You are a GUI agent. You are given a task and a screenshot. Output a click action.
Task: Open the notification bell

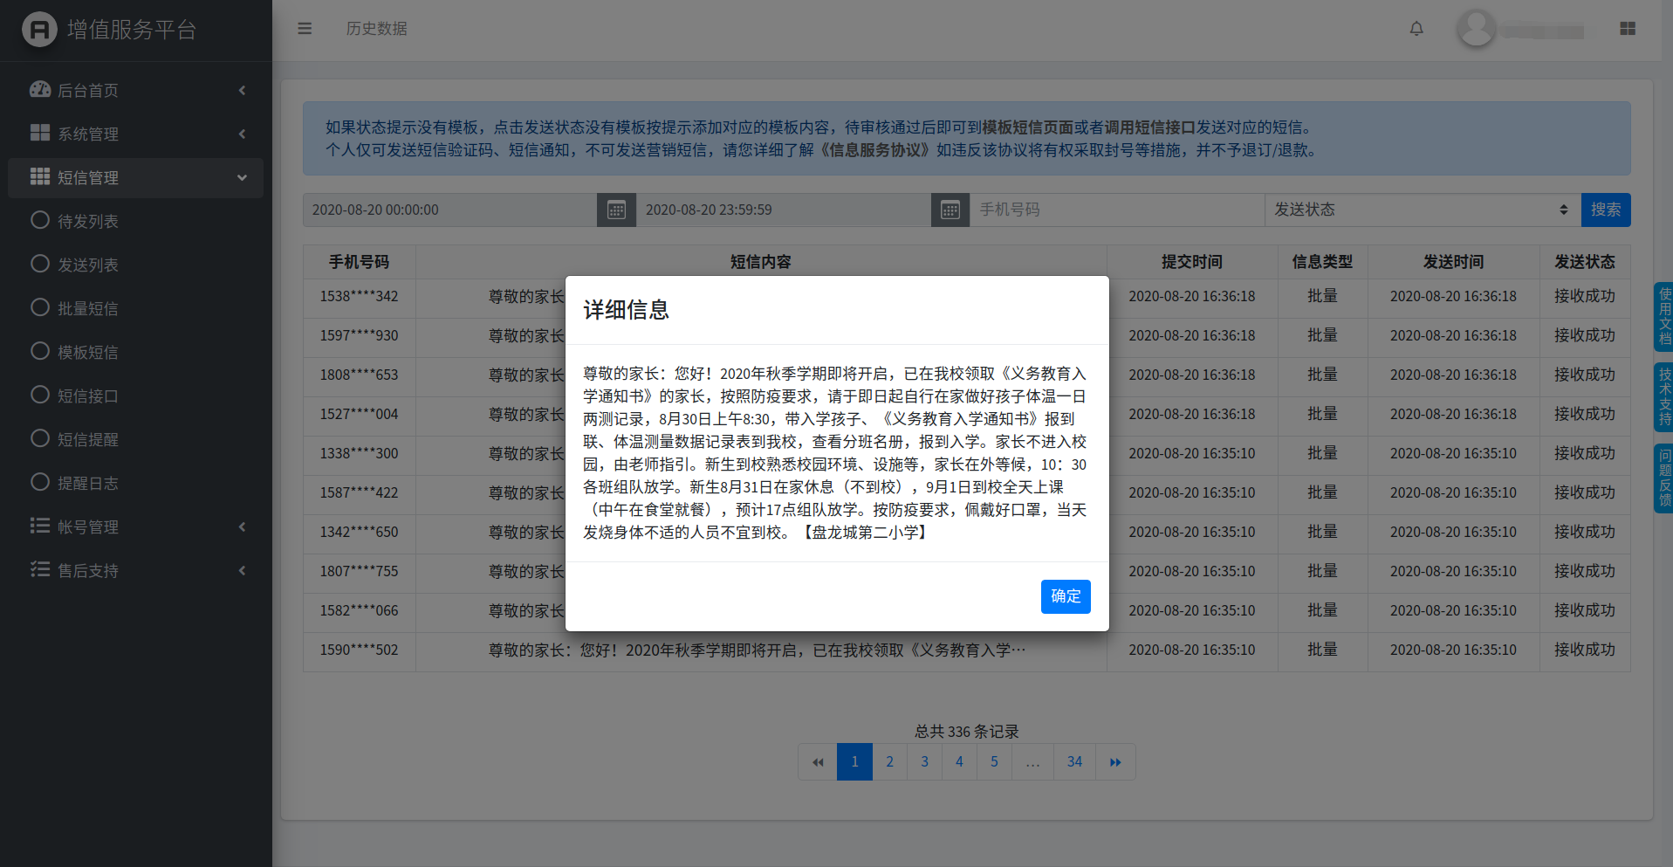tap(1416, 29)
